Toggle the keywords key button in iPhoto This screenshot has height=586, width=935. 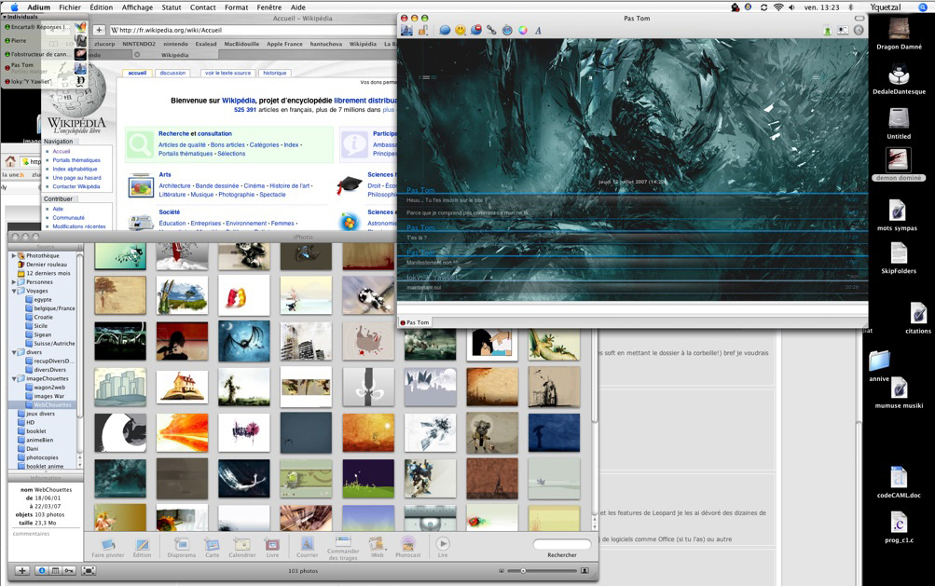coord(69,570)
